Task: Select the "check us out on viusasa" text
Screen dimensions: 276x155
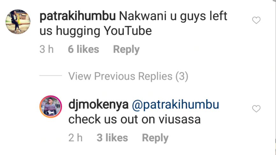Action: pyautogui.click(x=134, y=119)
